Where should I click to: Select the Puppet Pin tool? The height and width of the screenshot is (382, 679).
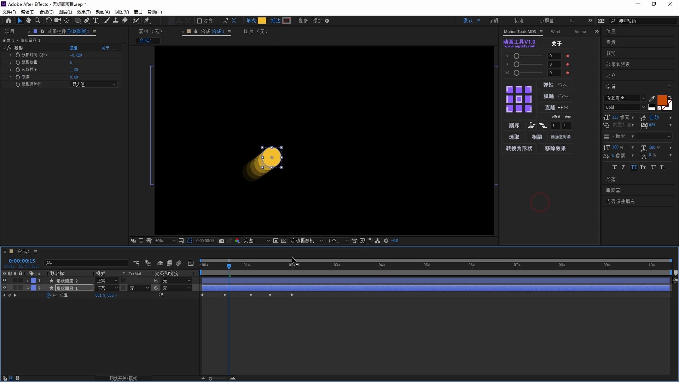147,21
